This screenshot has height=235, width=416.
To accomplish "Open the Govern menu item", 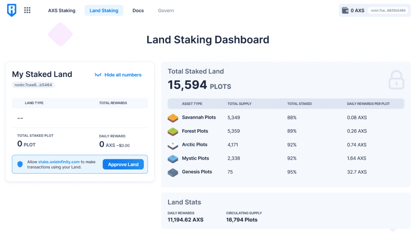I will point(166,11).
